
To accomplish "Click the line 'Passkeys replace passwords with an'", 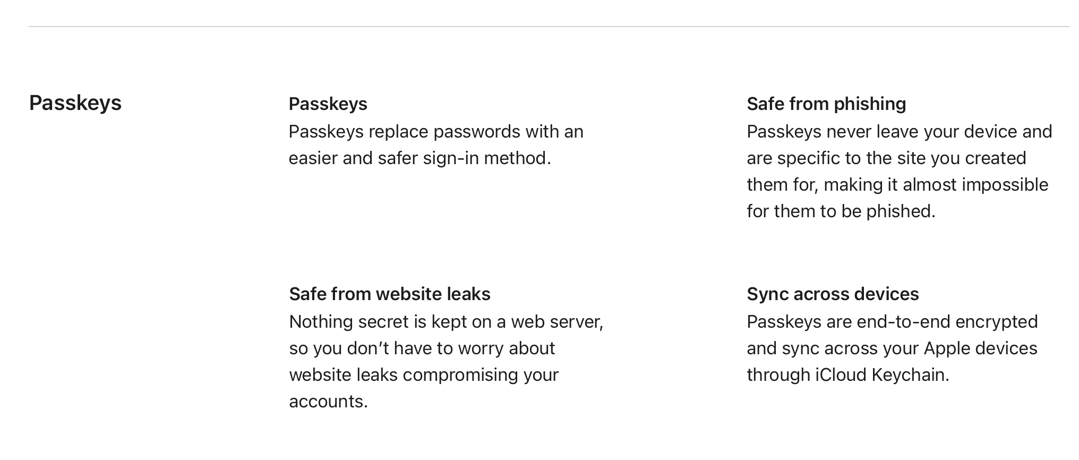I will tap(436, 132).
